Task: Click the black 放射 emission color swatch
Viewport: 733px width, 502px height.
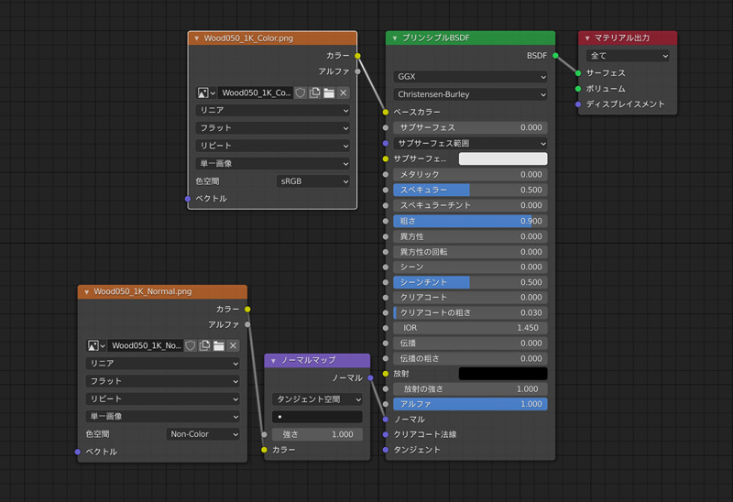Action: coord(502,374)
